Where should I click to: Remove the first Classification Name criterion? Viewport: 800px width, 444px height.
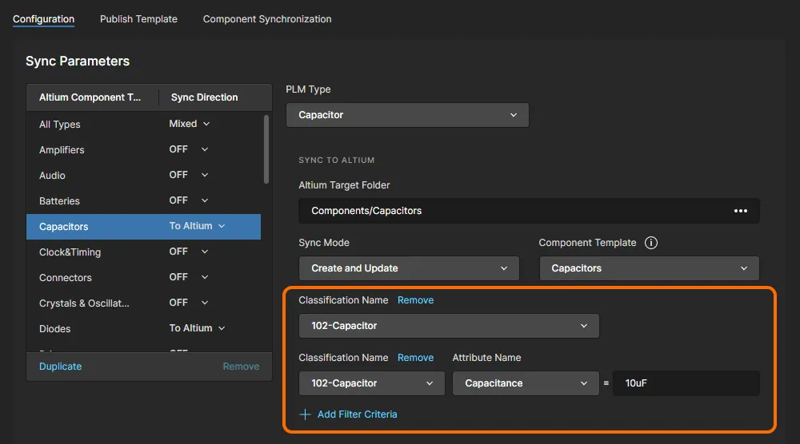(415, 300)
